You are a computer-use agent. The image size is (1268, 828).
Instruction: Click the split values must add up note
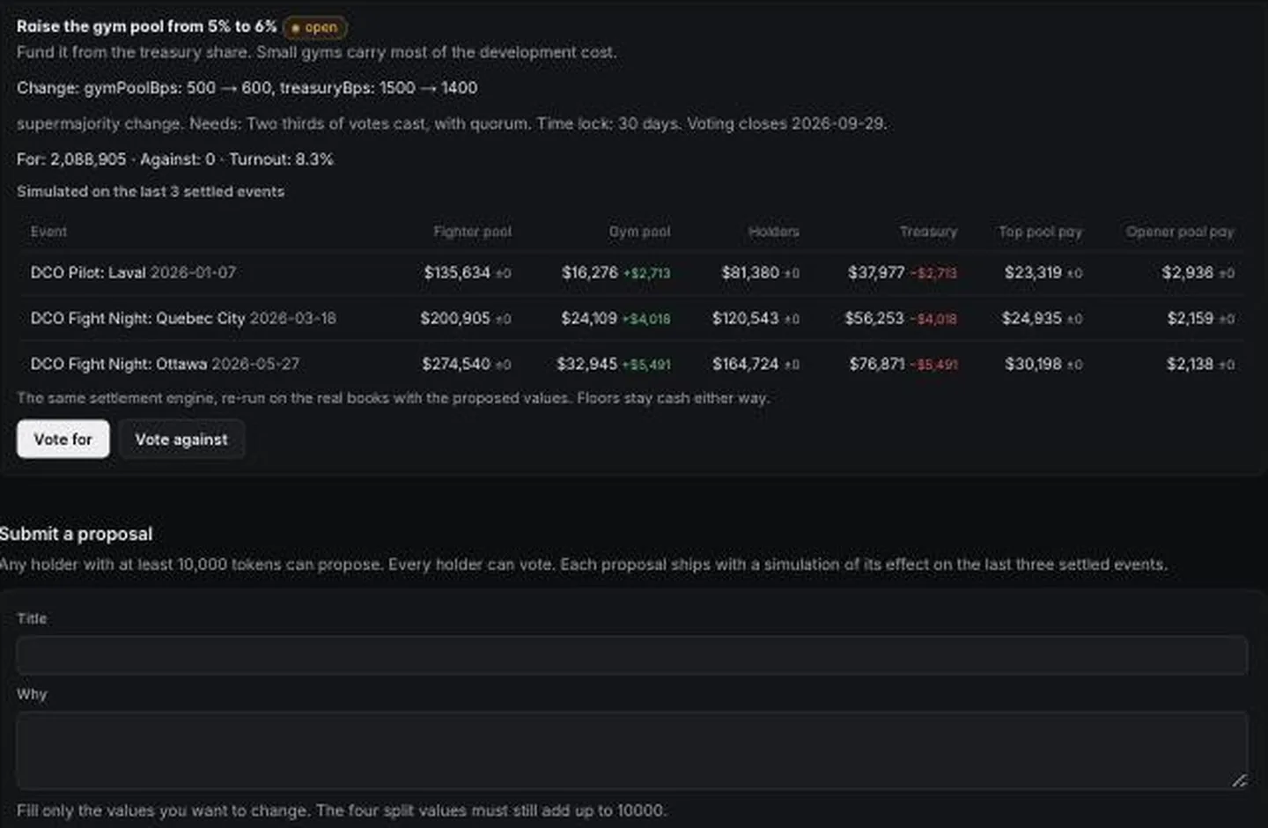pos(342,810)
